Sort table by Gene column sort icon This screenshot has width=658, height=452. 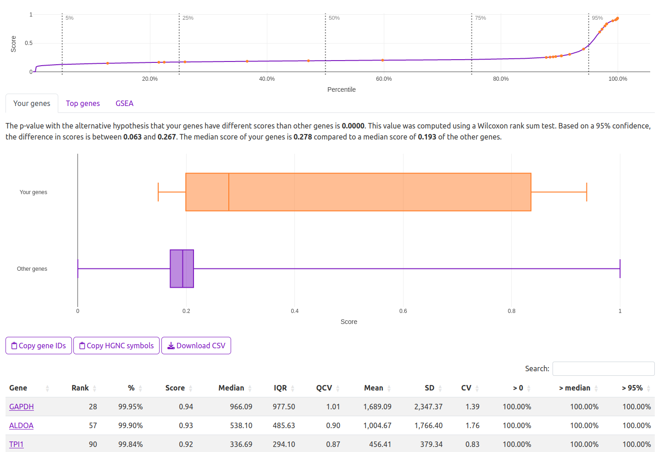(x=47, y=389)
